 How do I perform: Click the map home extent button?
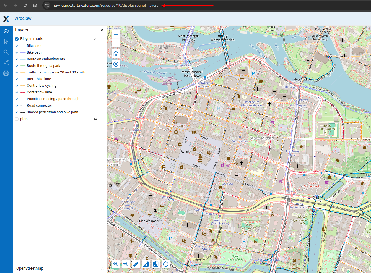pyautogui.click(x=116, y=54)
